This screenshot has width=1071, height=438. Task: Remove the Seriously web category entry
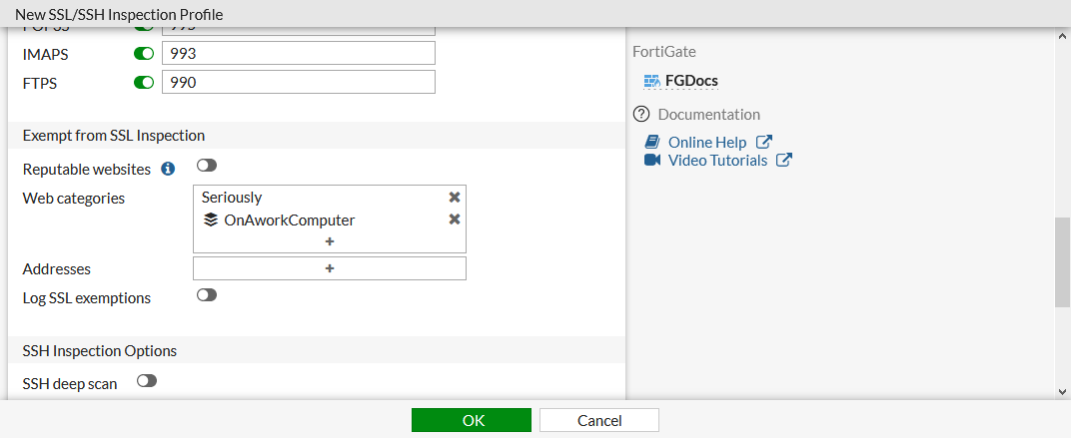[x=455, y=198]
